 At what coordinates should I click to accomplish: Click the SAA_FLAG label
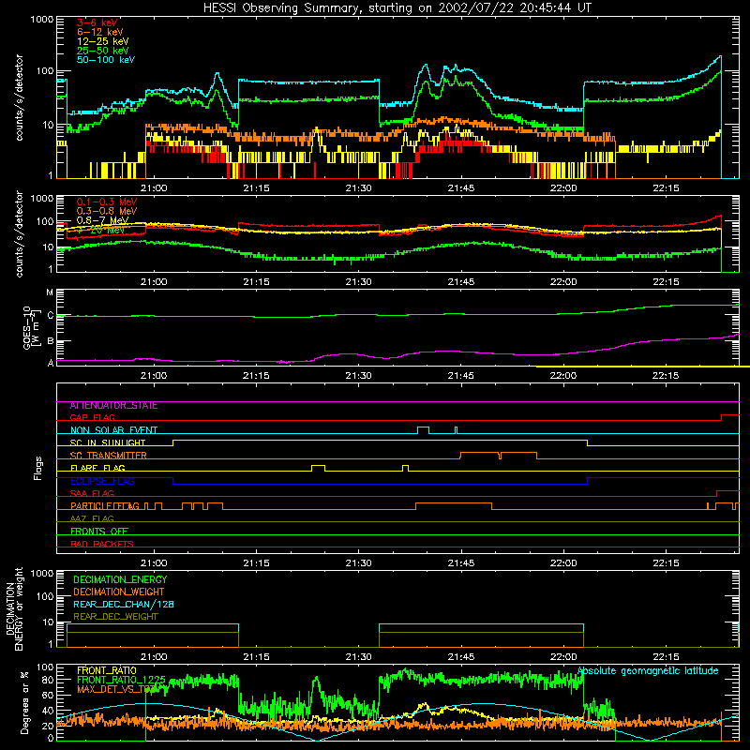tap(92, 493)
